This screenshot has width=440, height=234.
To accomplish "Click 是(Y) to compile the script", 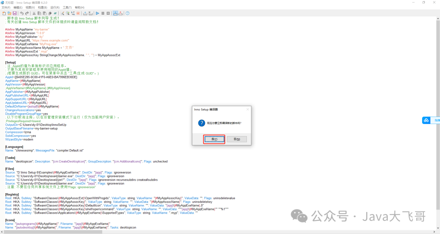I will pyautogui.click(x=214, y=139).
